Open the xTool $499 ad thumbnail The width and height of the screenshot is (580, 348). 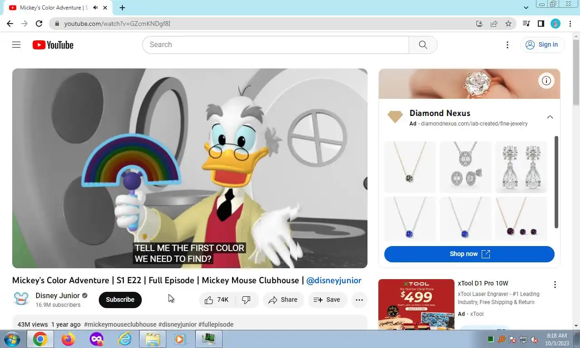(416, 304)
